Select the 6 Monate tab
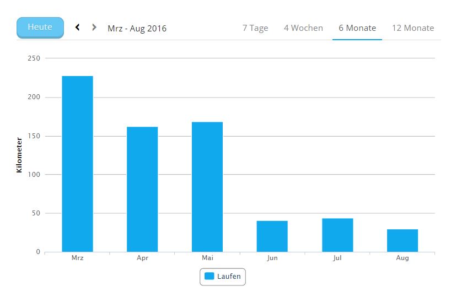Screen dimensions: 451x297 [357, 28]
